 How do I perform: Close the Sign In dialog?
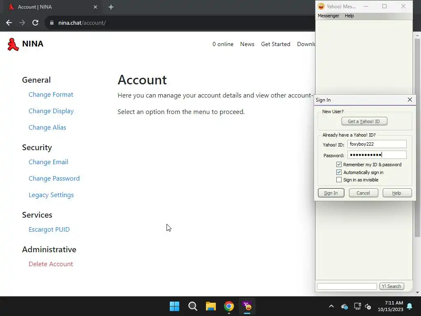pyautogui.click(x=410, y=100)
